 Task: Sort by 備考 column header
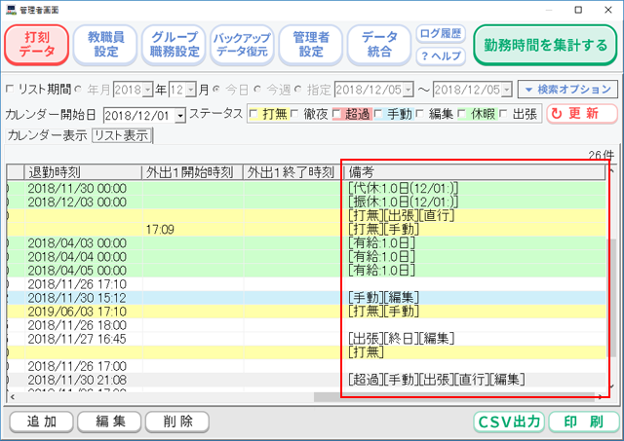coord(475,172)
